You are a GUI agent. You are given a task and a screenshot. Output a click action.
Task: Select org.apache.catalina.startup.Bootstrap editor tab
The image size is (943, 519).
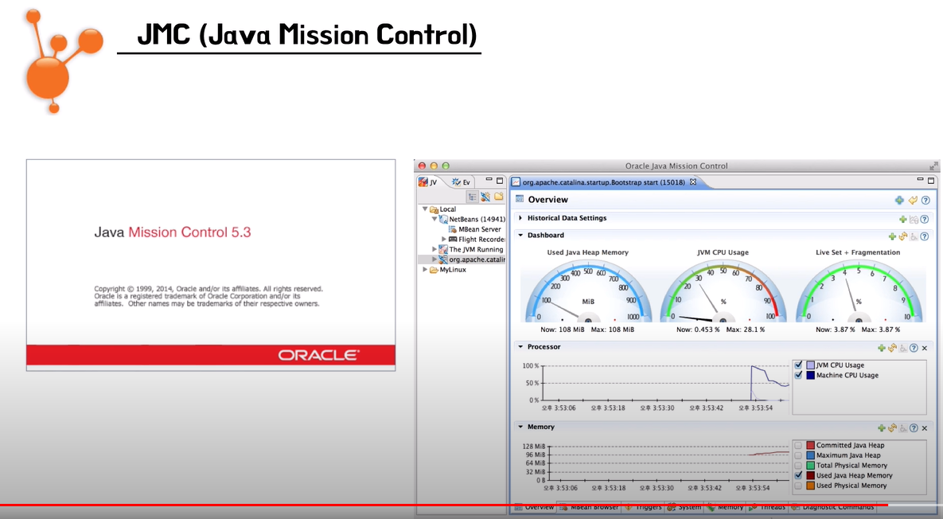pyautogui.click(x=603, y=181)
